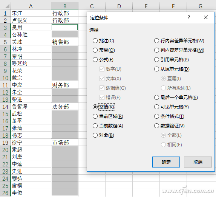Click cell containing 花荣

31,71
